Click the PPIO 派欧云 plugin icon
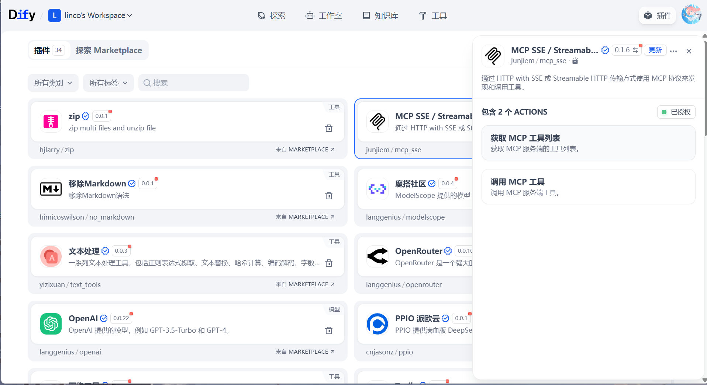Screen dimensions: 707x385 pos(377,324)
